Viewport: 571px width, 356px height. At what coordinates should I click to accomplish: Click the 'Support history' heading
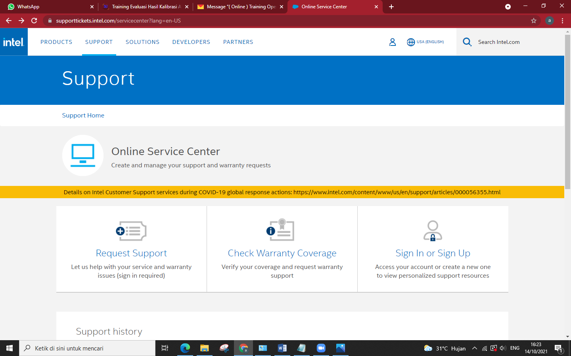coord(109,331)
